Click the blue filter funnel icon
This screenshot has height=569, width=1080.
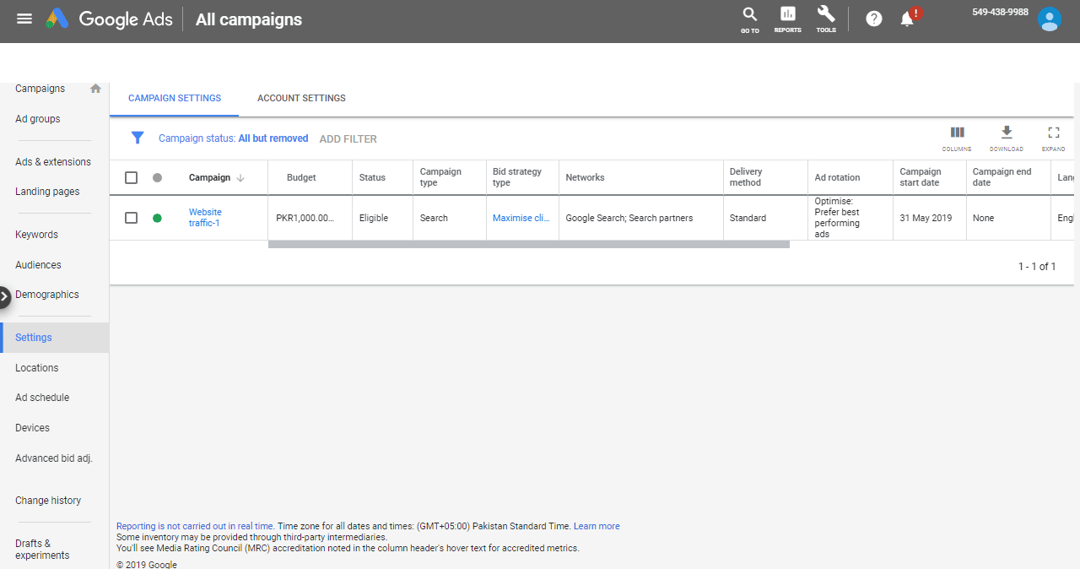(138, 138)
